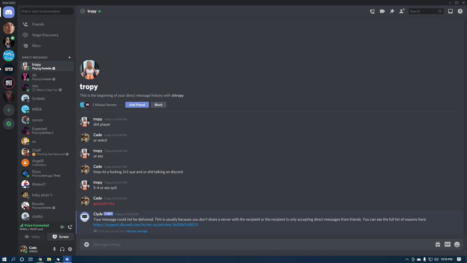Open the JG direct message
This screenshot has width=467, height=263.
coord(47,77)
